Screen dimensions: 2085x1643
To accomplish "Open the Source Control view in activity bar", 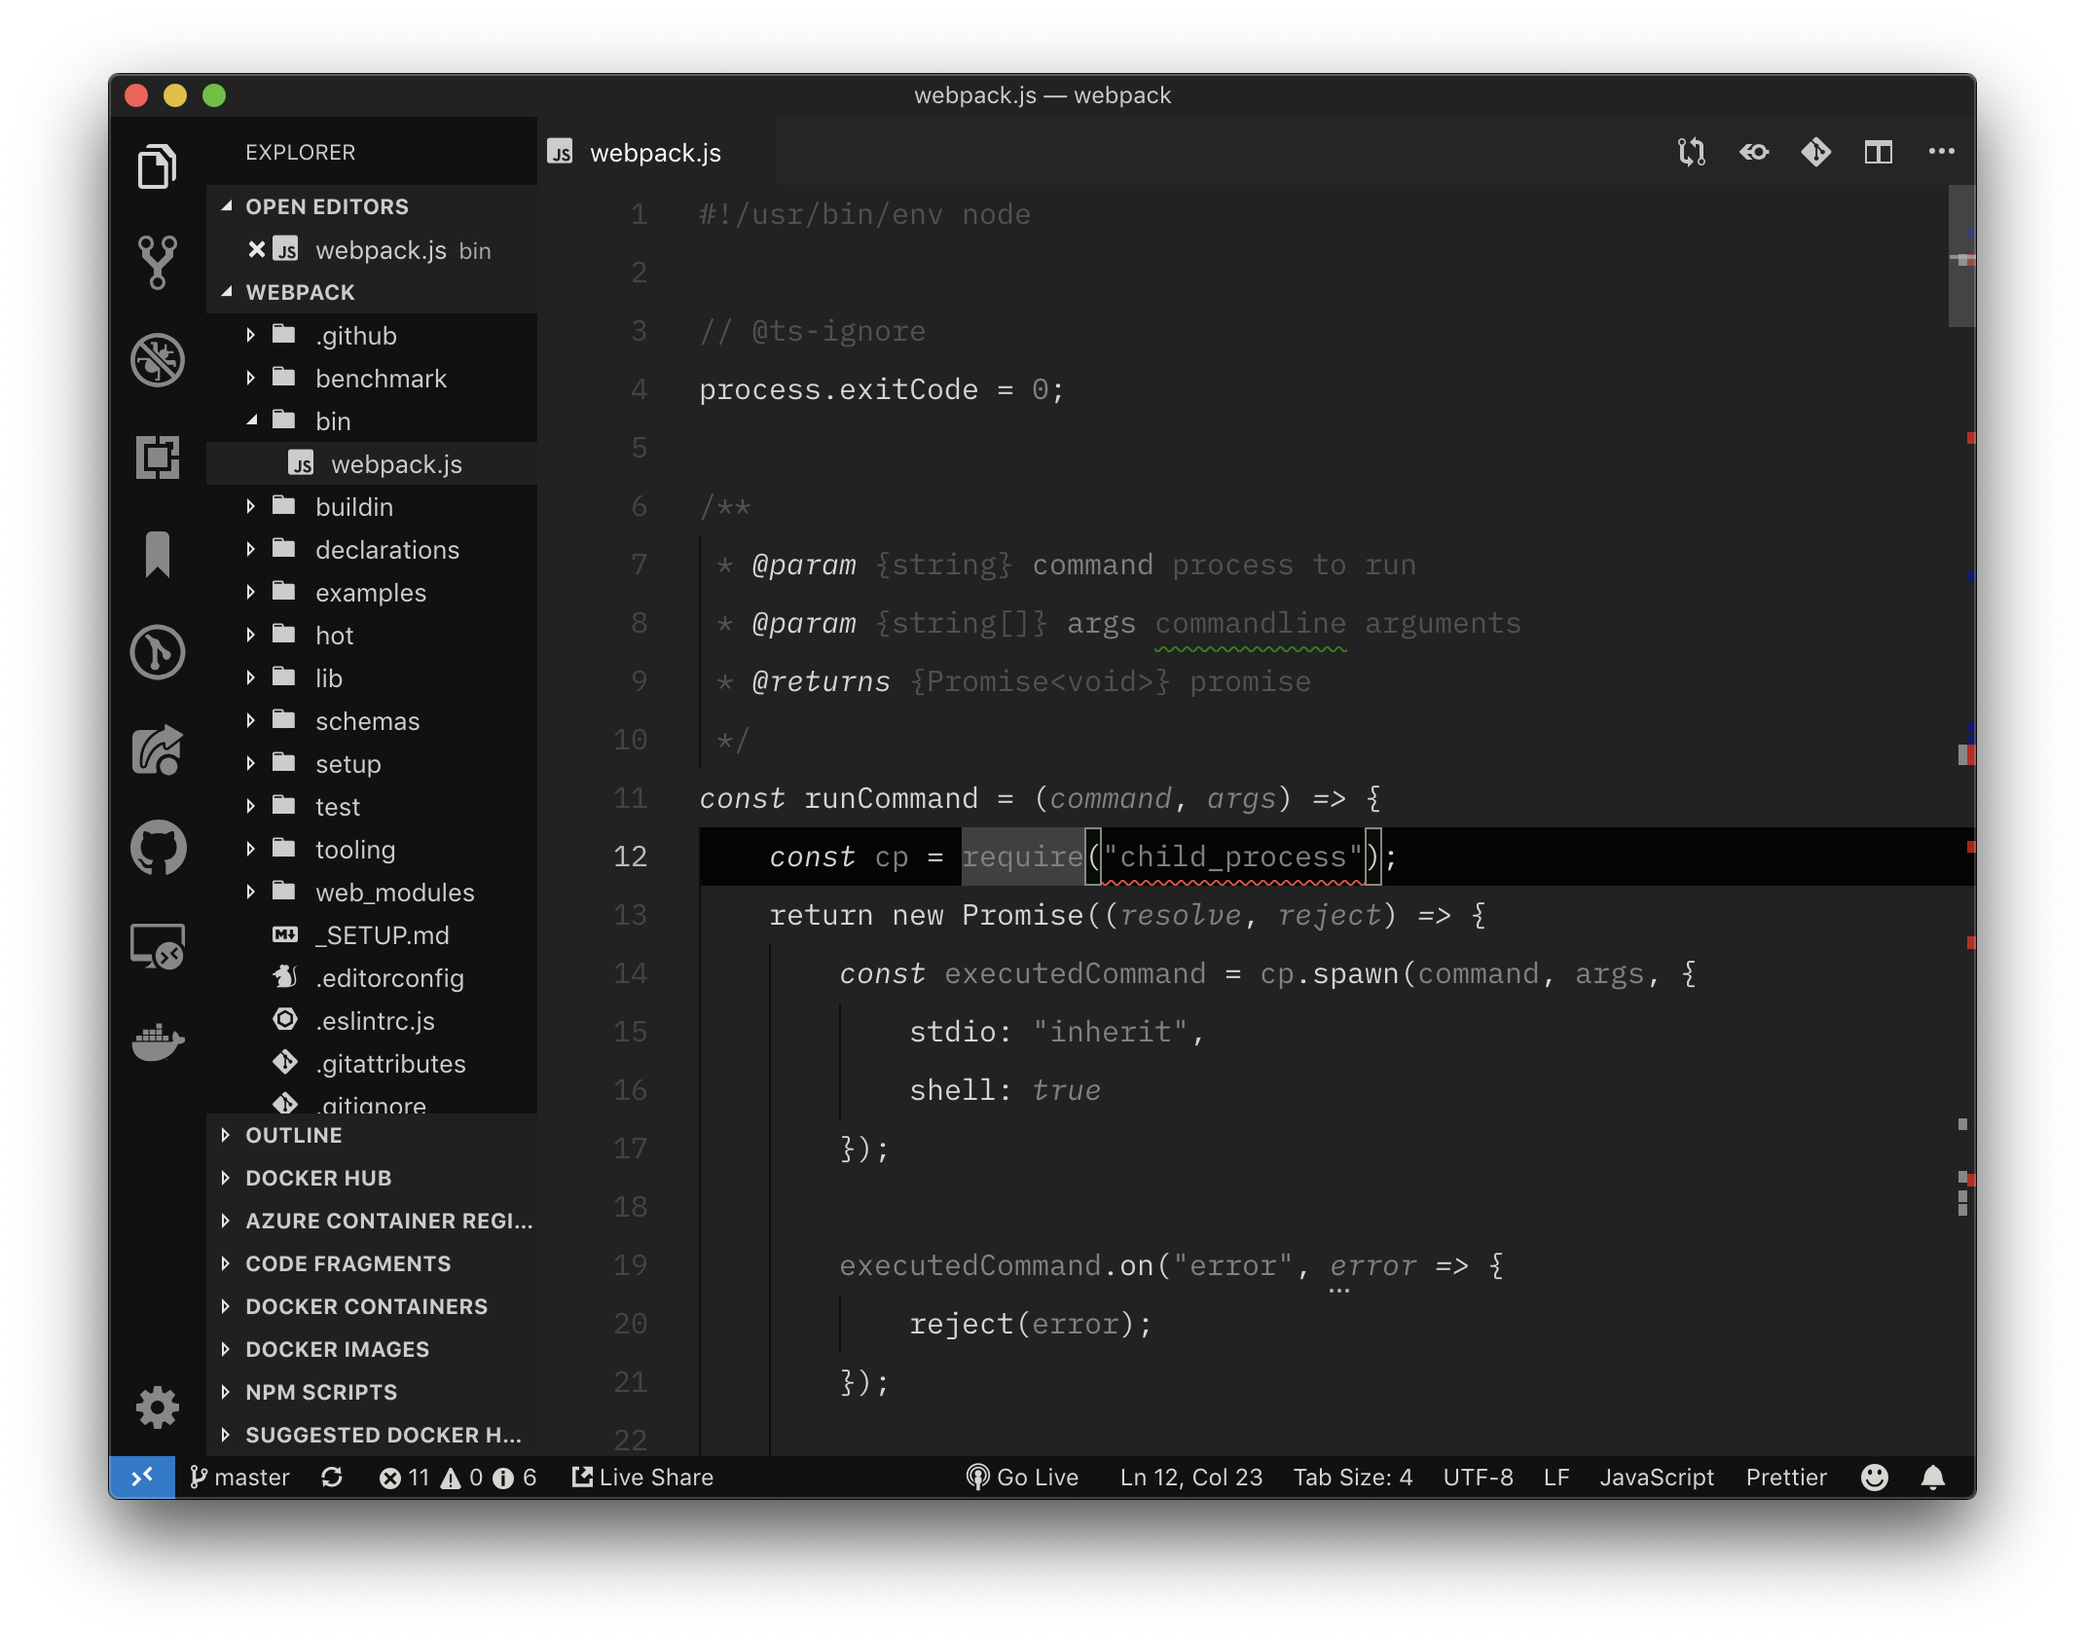I will click(x=158, y=263).
